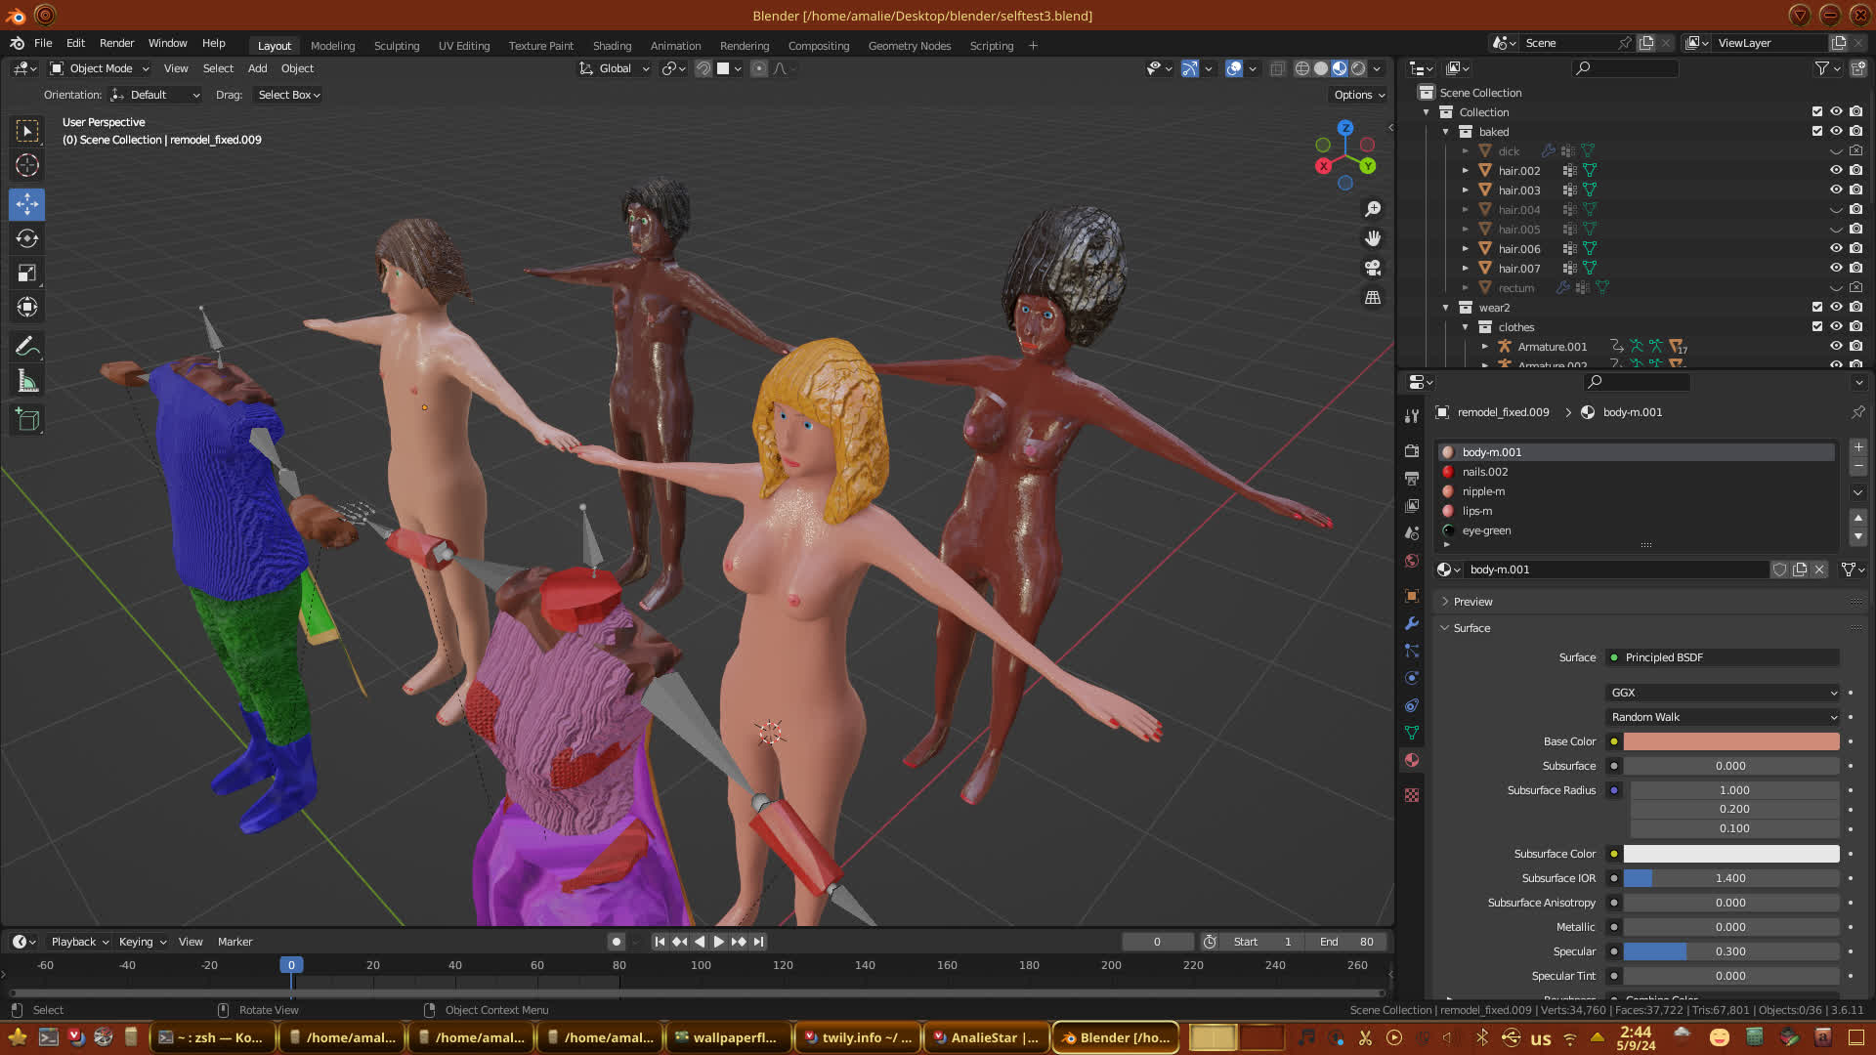1876x1055 pixels.
Task: Open the Base Color swatch
Action: click(1730, 741)
